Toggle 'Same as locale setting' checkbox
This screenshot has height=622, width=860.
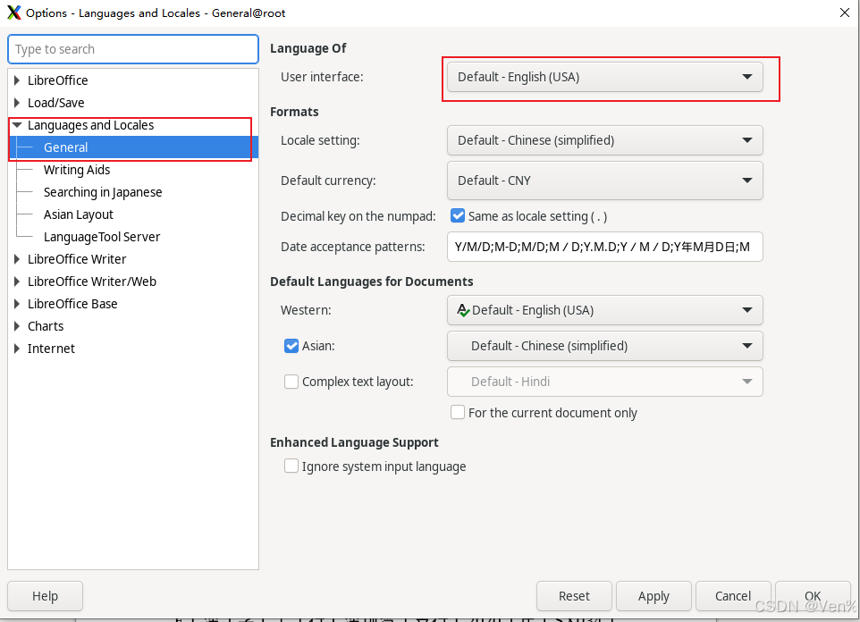click(458, 215)
